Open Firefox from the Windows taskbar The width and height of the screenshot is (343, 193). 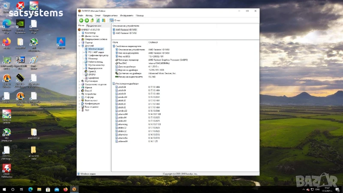(65, 189)
